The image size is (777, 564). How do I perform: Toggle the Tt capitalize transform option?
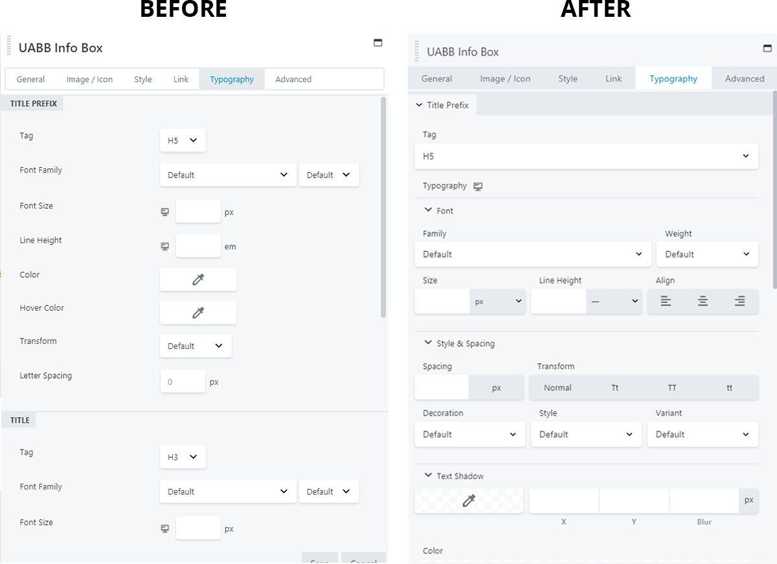[615, 388]
